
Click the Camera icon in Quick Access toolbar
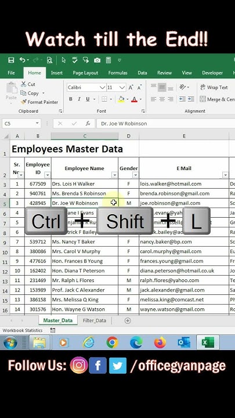click(97, 60)
